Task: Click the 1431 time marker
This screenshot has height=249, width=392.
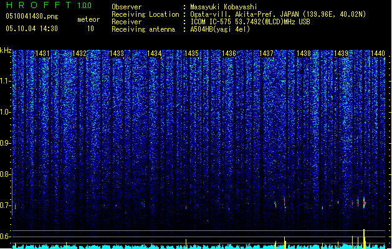Action: 42,54
